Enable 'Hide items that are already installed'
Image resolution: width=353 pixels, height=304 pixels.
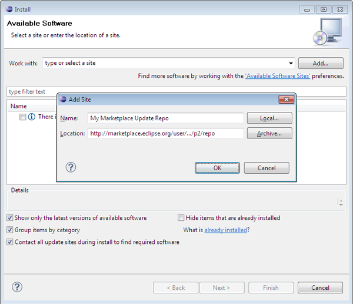pos(181,218)
